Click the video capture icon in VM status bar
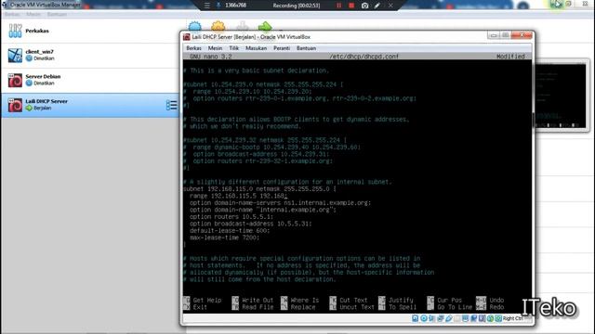This screenshot has height=334, width=595. click(473, 318)
